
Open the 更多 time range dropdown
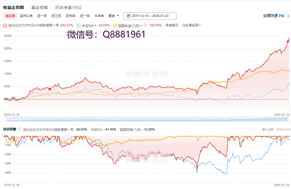113,16
